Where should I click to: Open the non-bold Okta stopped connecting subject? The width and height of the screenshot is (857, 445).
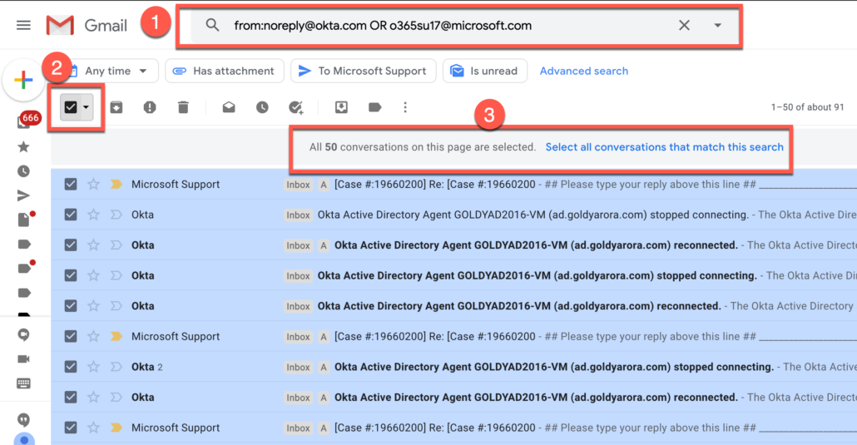click(x=533, y=215)
